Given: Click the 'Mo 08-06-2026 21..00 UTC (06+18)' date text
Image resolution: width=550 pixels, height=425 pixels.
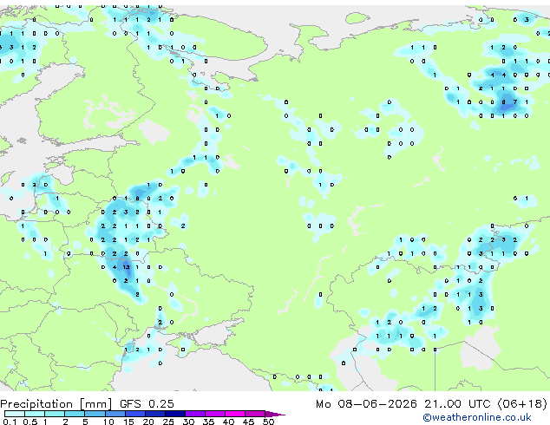Looking at the screenshot, I should pyautogui.click(x=431, y=404).
